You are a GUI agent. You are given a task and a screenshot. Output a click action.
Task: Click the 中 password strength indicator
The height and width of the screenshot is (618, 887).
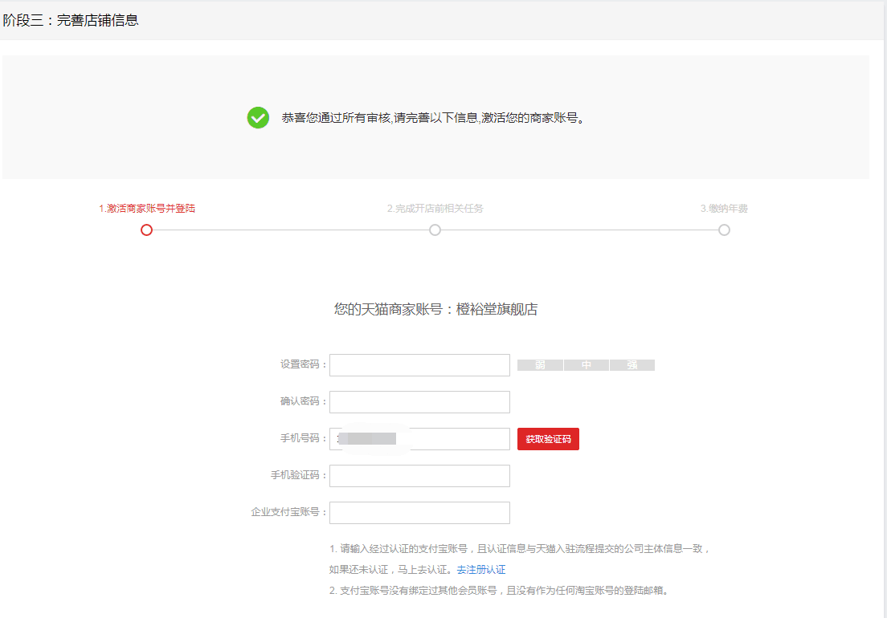587,365
